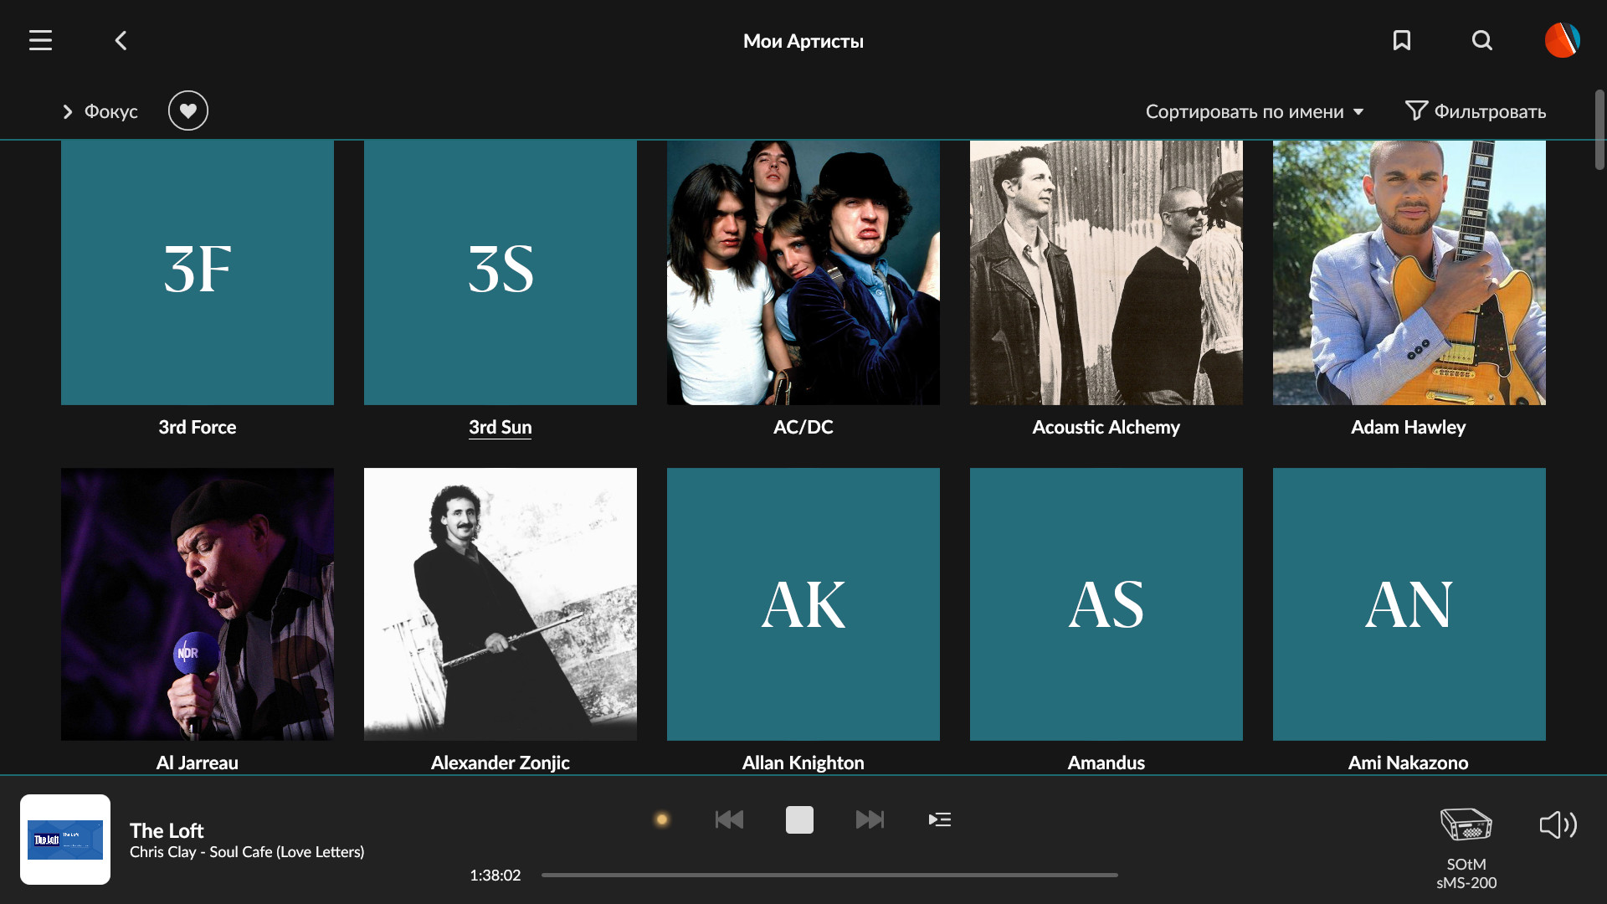Open the hamburger navigation menu
Screen dimensions: 1607x904
tap(40, 40)
